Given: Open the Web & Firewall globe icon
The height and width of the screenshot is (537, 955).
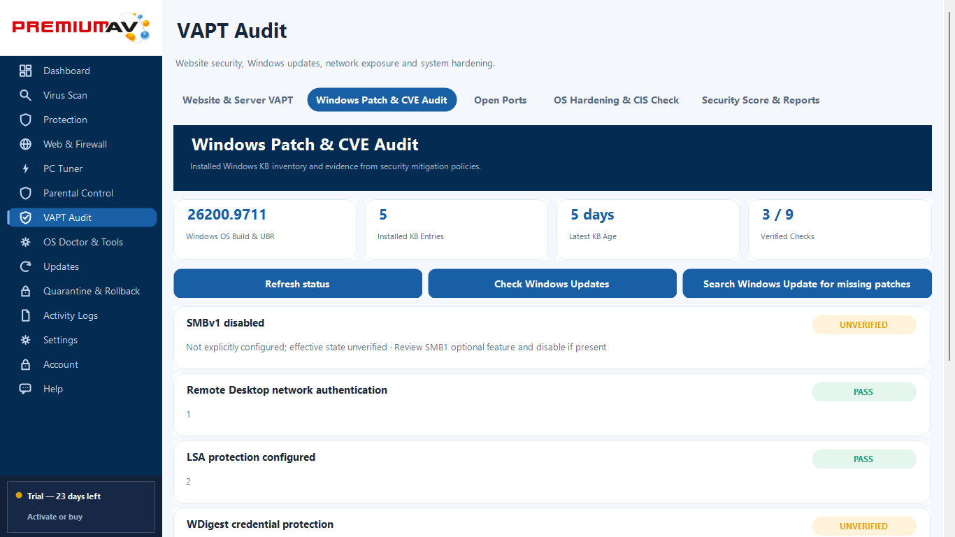Looking at the screenshot, I should (26, 144).
